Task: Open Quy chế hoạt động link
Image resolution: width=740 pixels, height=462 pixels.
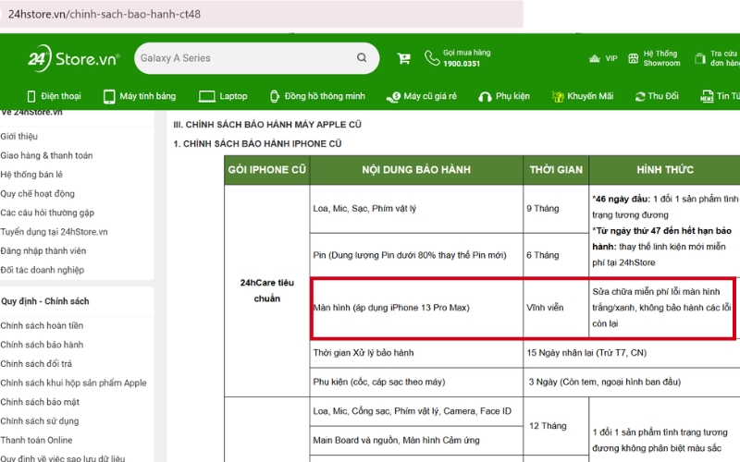Action: pyautogui.click(x=37, y=194)
